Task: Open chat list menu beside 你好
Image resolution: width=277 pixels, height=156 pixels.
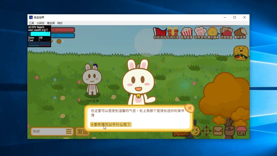Action: pos(69,131)
